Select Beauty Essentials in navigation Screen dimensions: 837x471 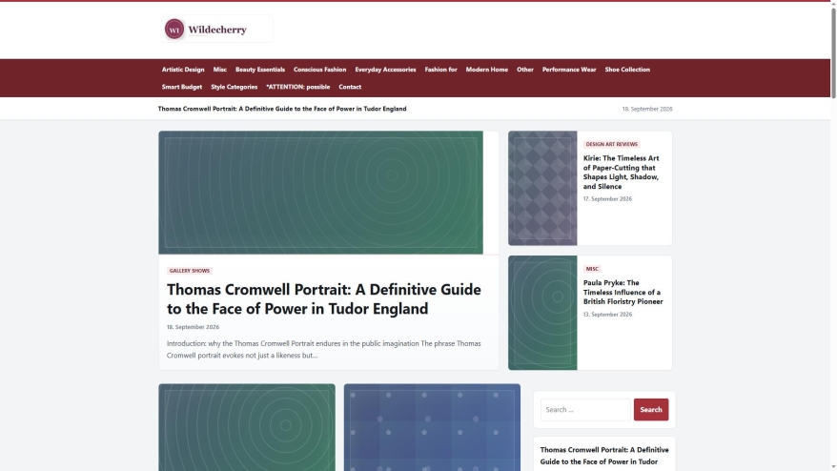pos(260,70)
